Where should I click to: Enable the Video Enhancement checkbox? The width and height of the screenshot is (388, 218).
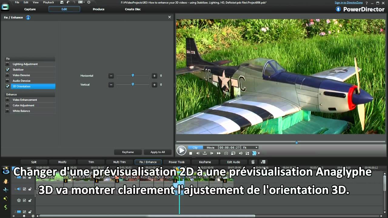click(8, 100)
